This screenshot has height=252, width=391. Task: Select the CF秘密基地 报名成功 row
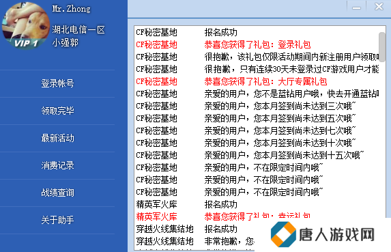point(257,32)
